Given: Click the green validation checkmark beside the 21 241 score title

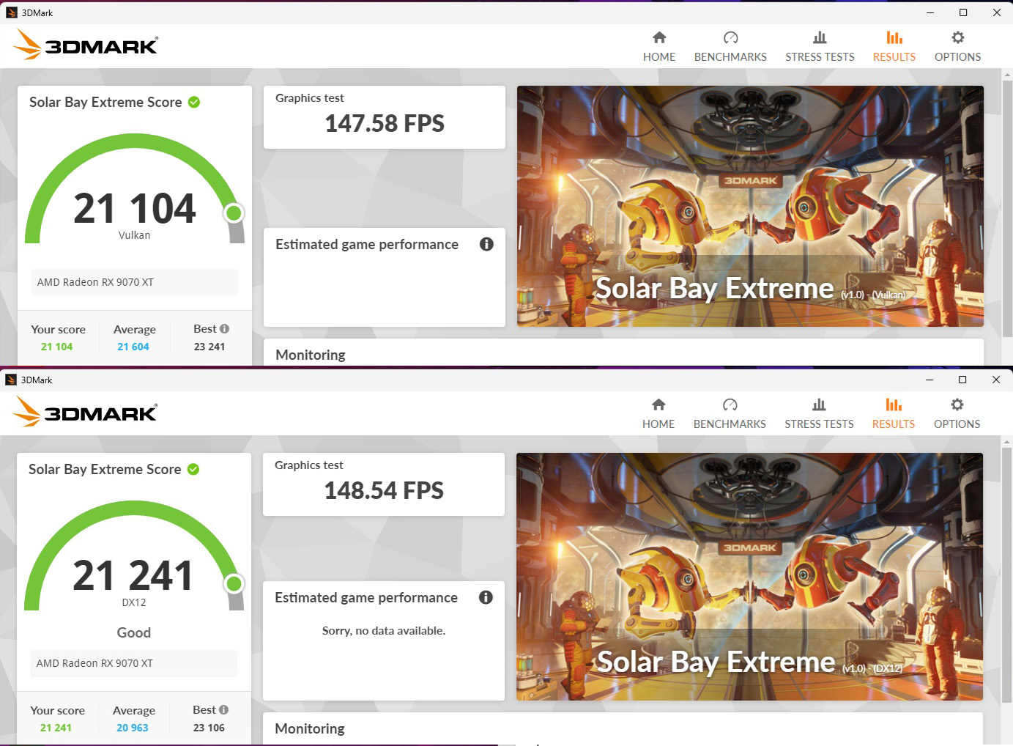Looking at the screenshot, I should click(x=193, y=470).
